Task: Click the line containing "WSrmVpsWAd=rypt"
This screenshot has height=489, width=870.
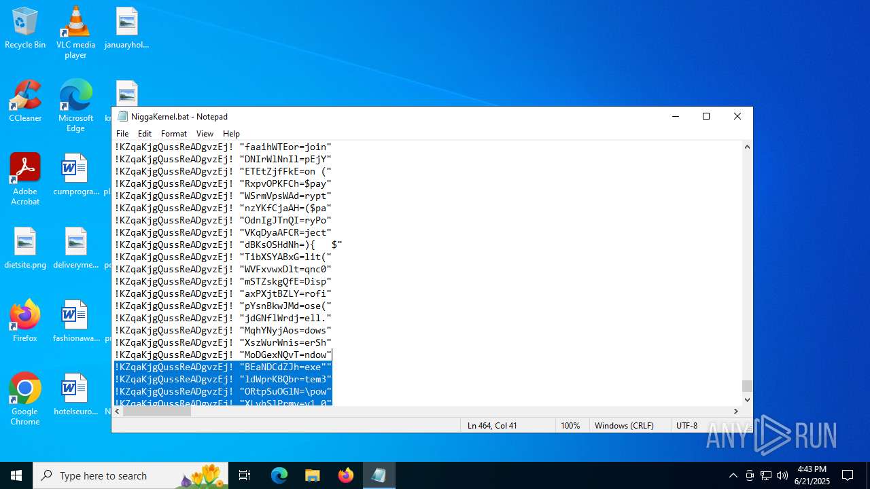Action: (x=223, y=196)
